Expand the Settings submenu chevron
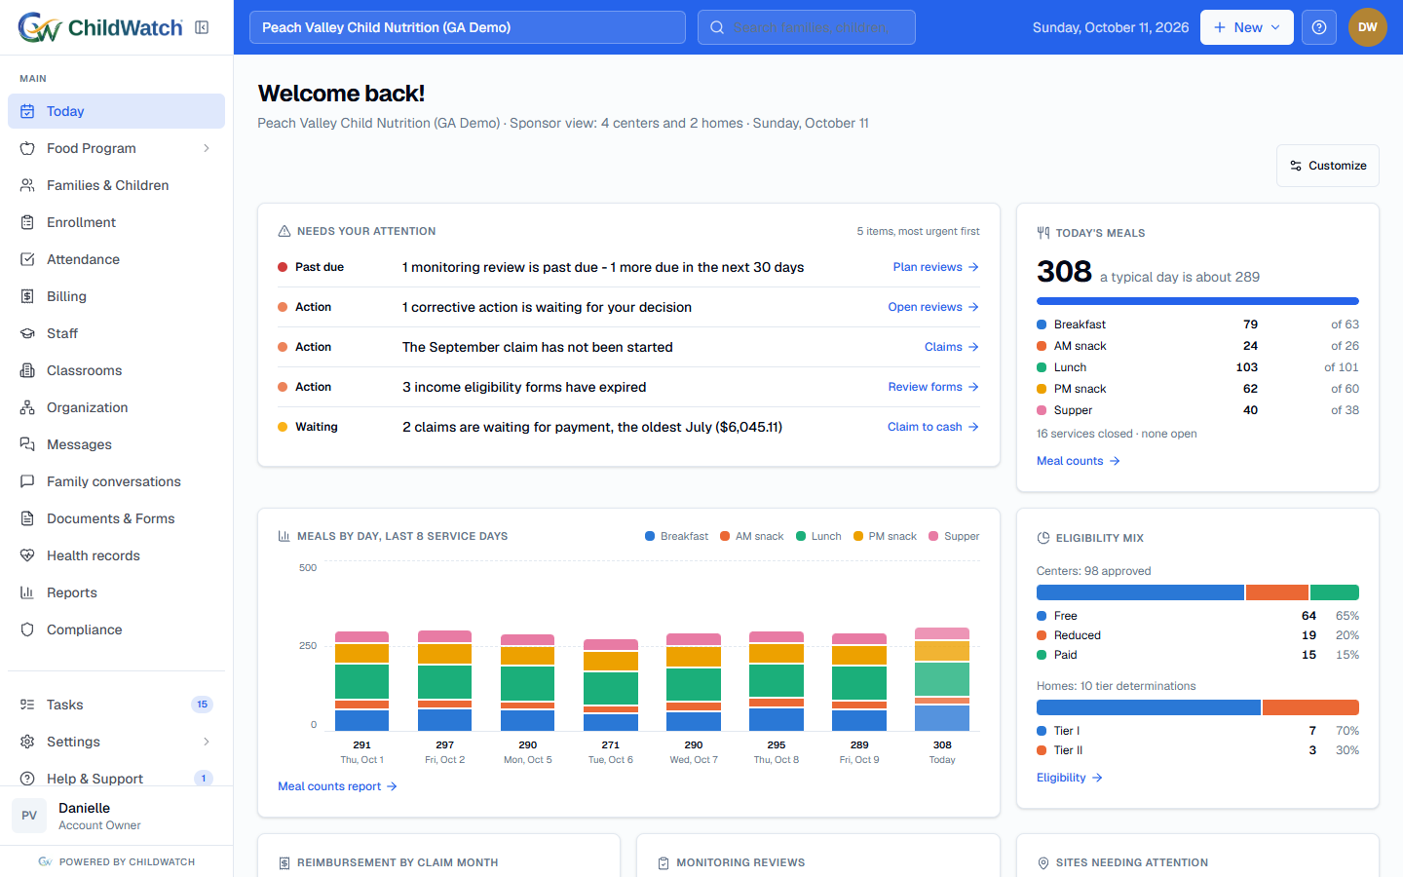1403x877 pixels. (207, 742)
